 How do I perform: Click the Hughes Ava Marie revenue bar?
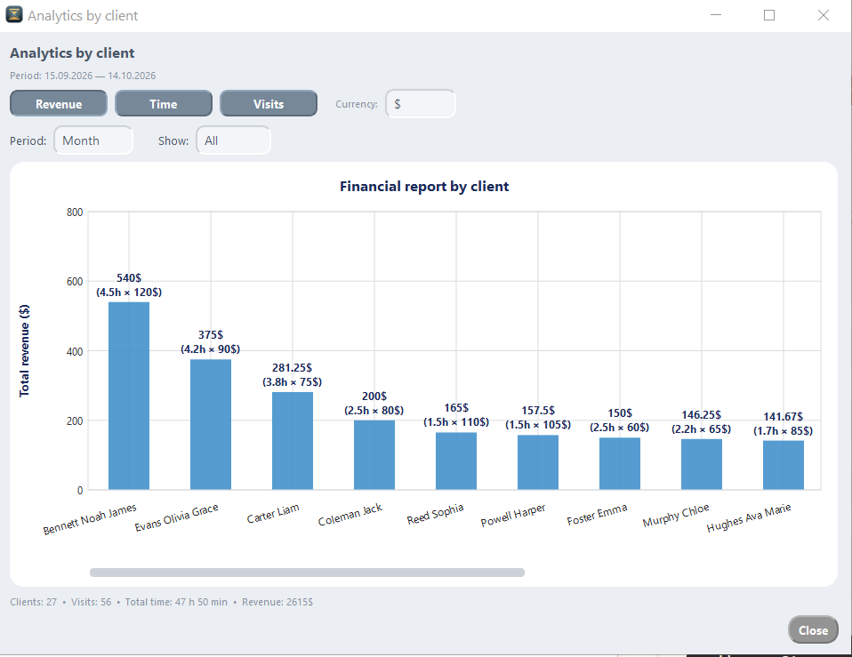click(x=784, y=465)
